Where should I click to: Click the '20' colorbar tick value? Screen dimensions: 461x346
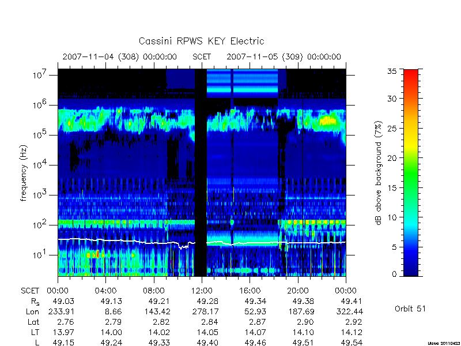click(392, 157)
